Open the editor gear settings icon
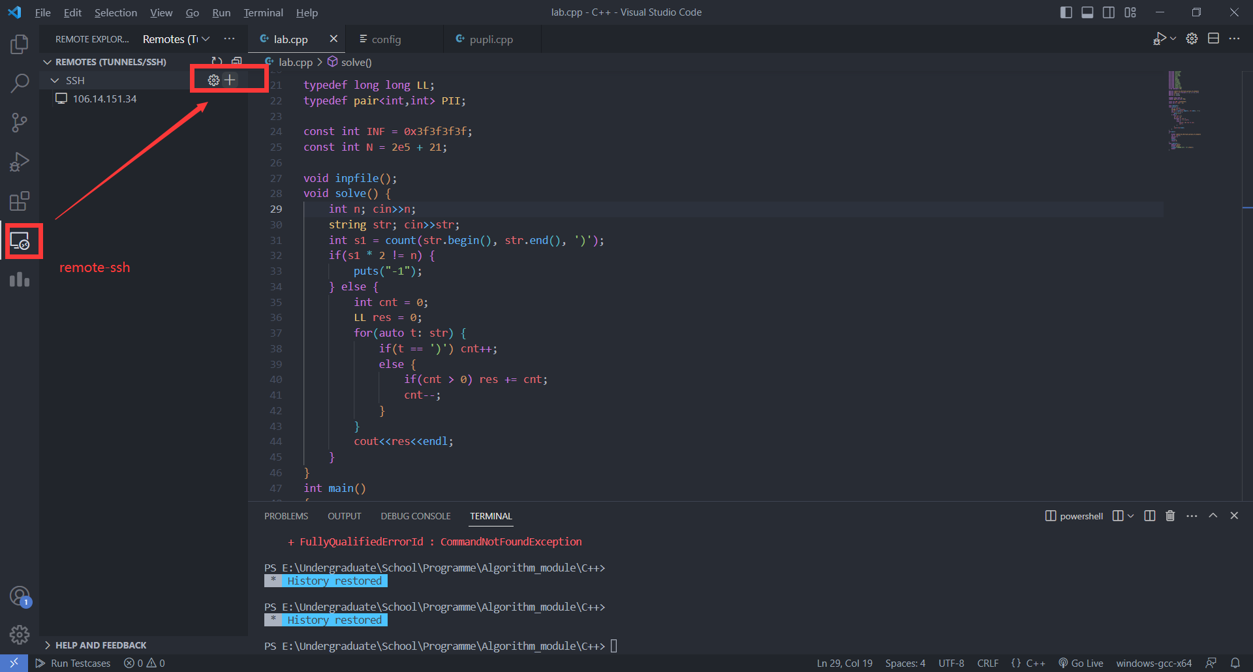The width and height of the screenshot is (1253, 672). pos(1192,39)
